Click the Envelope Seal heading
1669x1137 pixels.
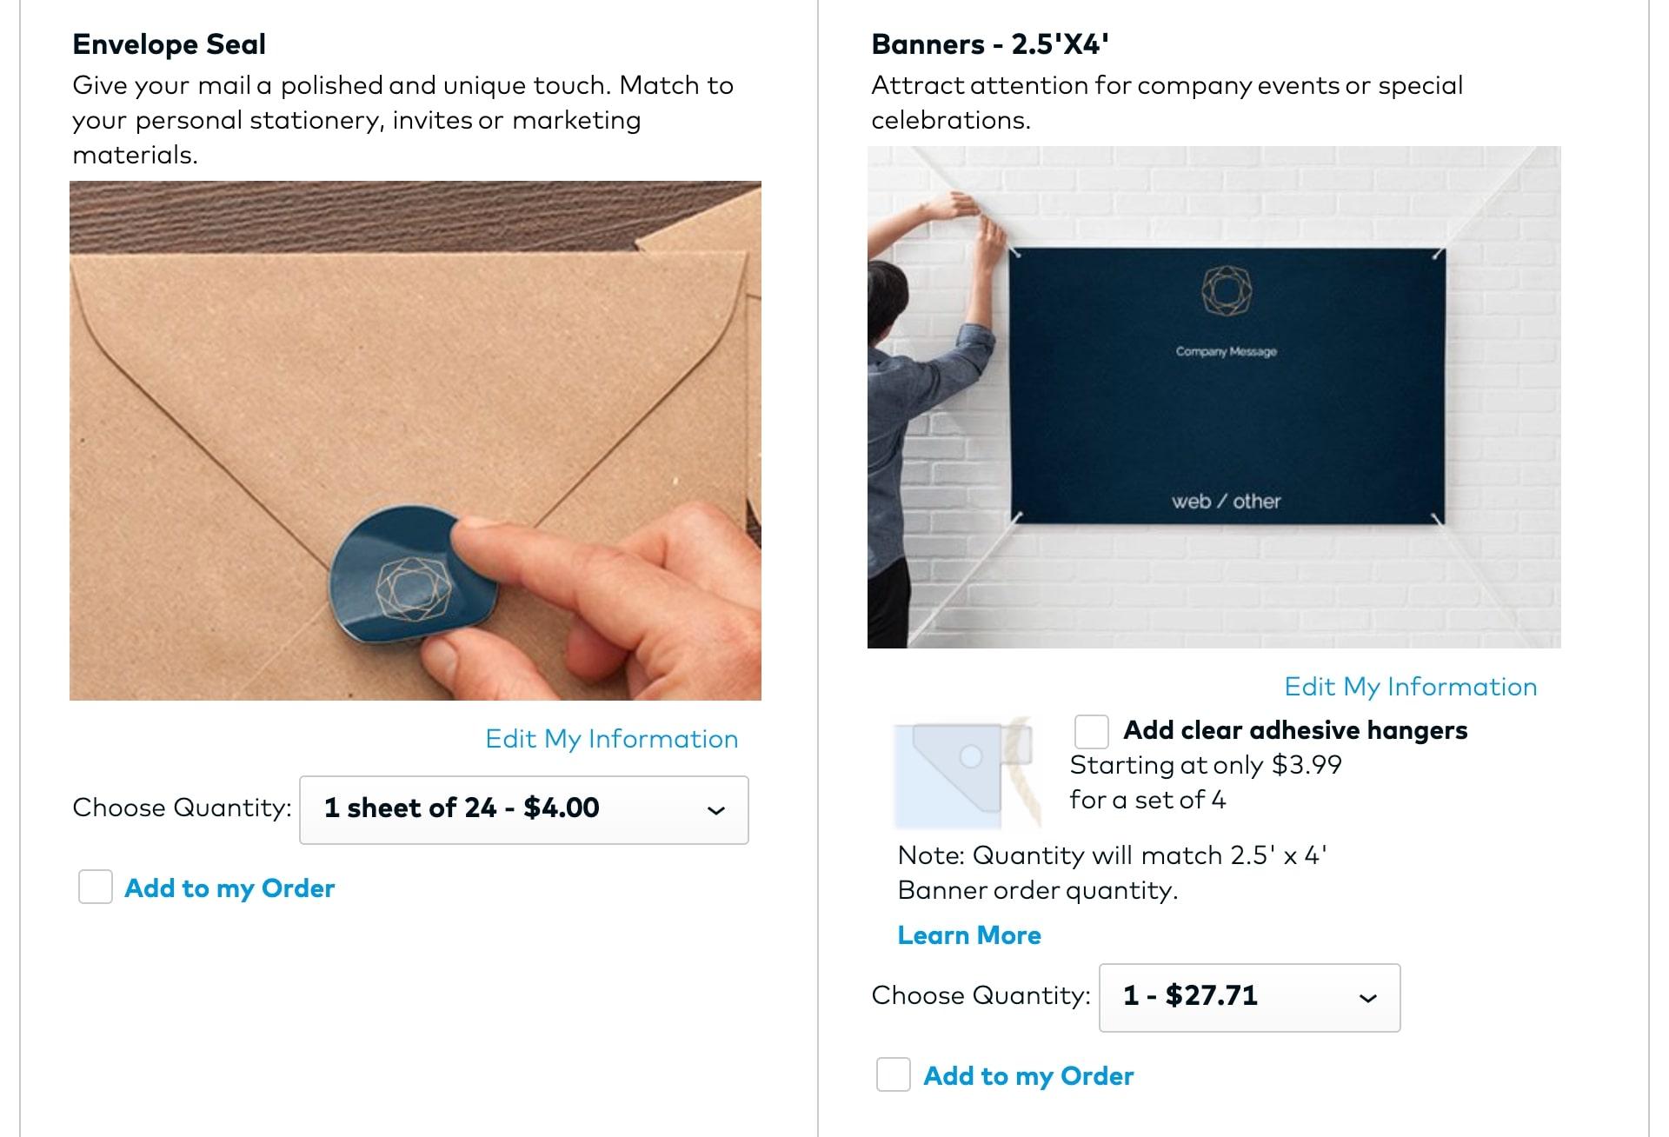[x=169, y=44]
